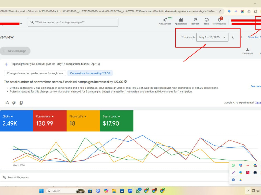The image size is (261, 195).
Task: Click the blue Clicks 2.49K scorecard
Action: click(16, 121)
